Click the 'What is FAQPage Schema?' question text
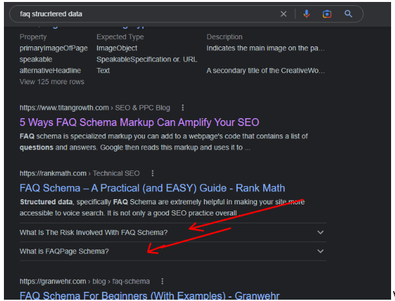 64,251
